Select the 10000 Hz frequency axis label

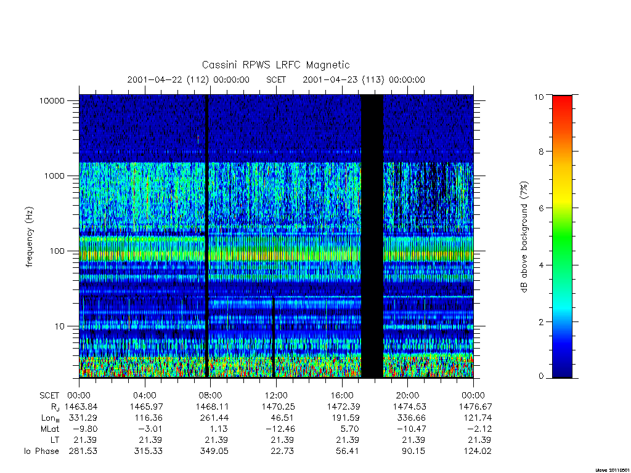(52, 101)
